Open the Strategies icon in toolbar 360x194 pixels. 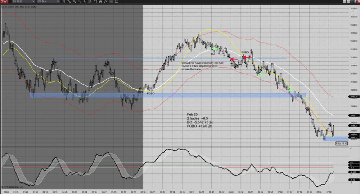coord(100,1)
